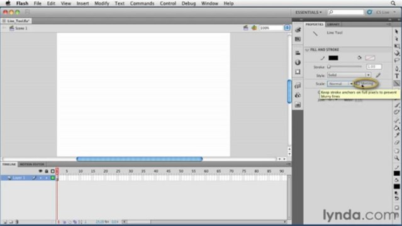Click the Edit Symbols icon above the stage

[254, 28]
